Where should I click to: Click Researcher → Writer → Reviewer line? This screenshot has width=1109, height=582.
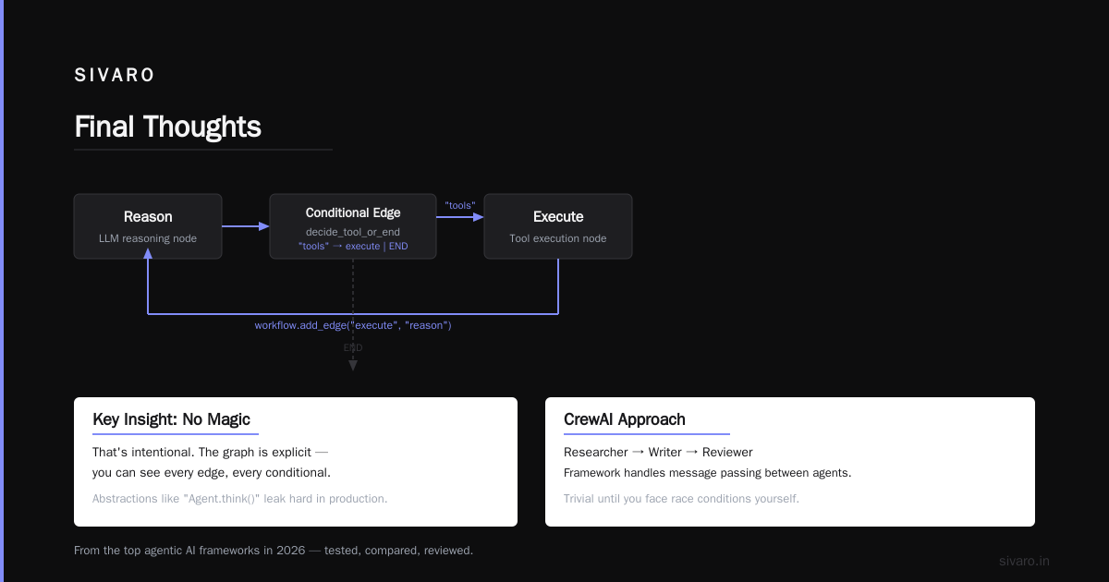[658, 452]
